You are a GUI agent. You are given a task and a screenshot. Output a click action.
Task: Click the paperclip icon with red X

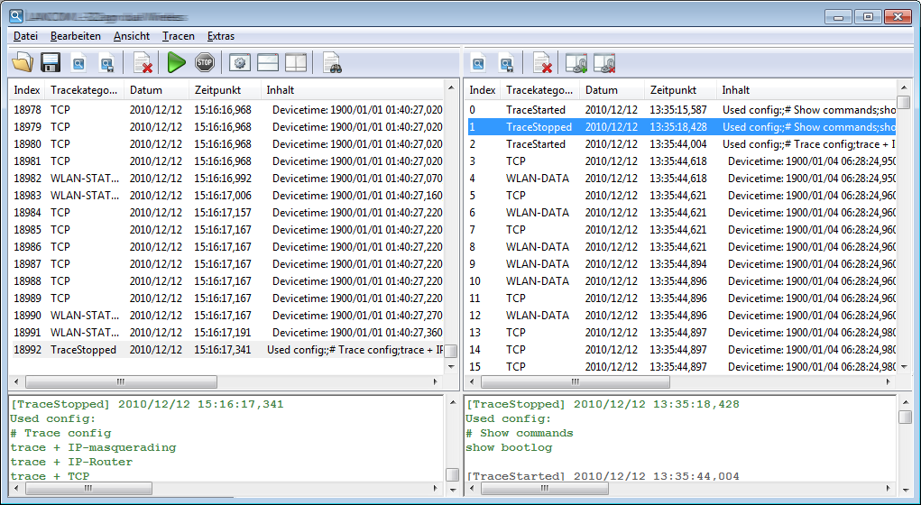(603, 62)
